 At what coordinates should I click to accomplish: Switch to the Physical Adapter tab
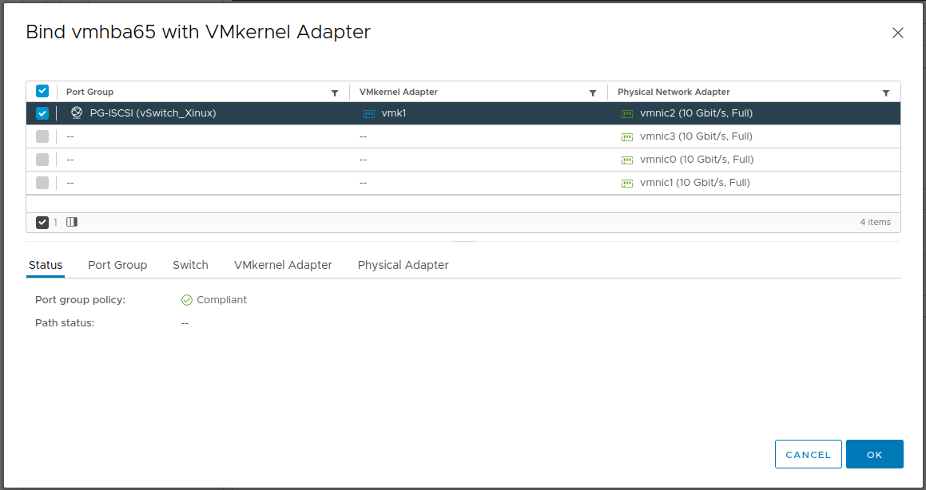point(403,265)
